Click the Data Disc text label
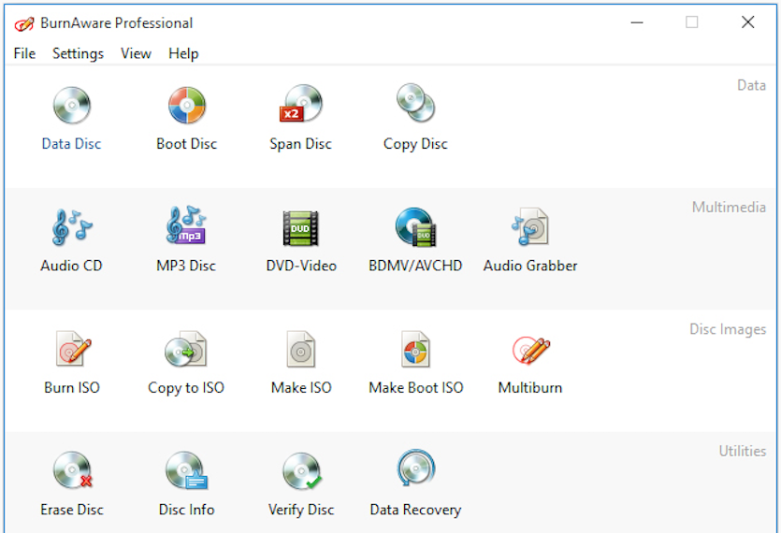The height and width of the screenshot is (533, 781). point(71,144)
